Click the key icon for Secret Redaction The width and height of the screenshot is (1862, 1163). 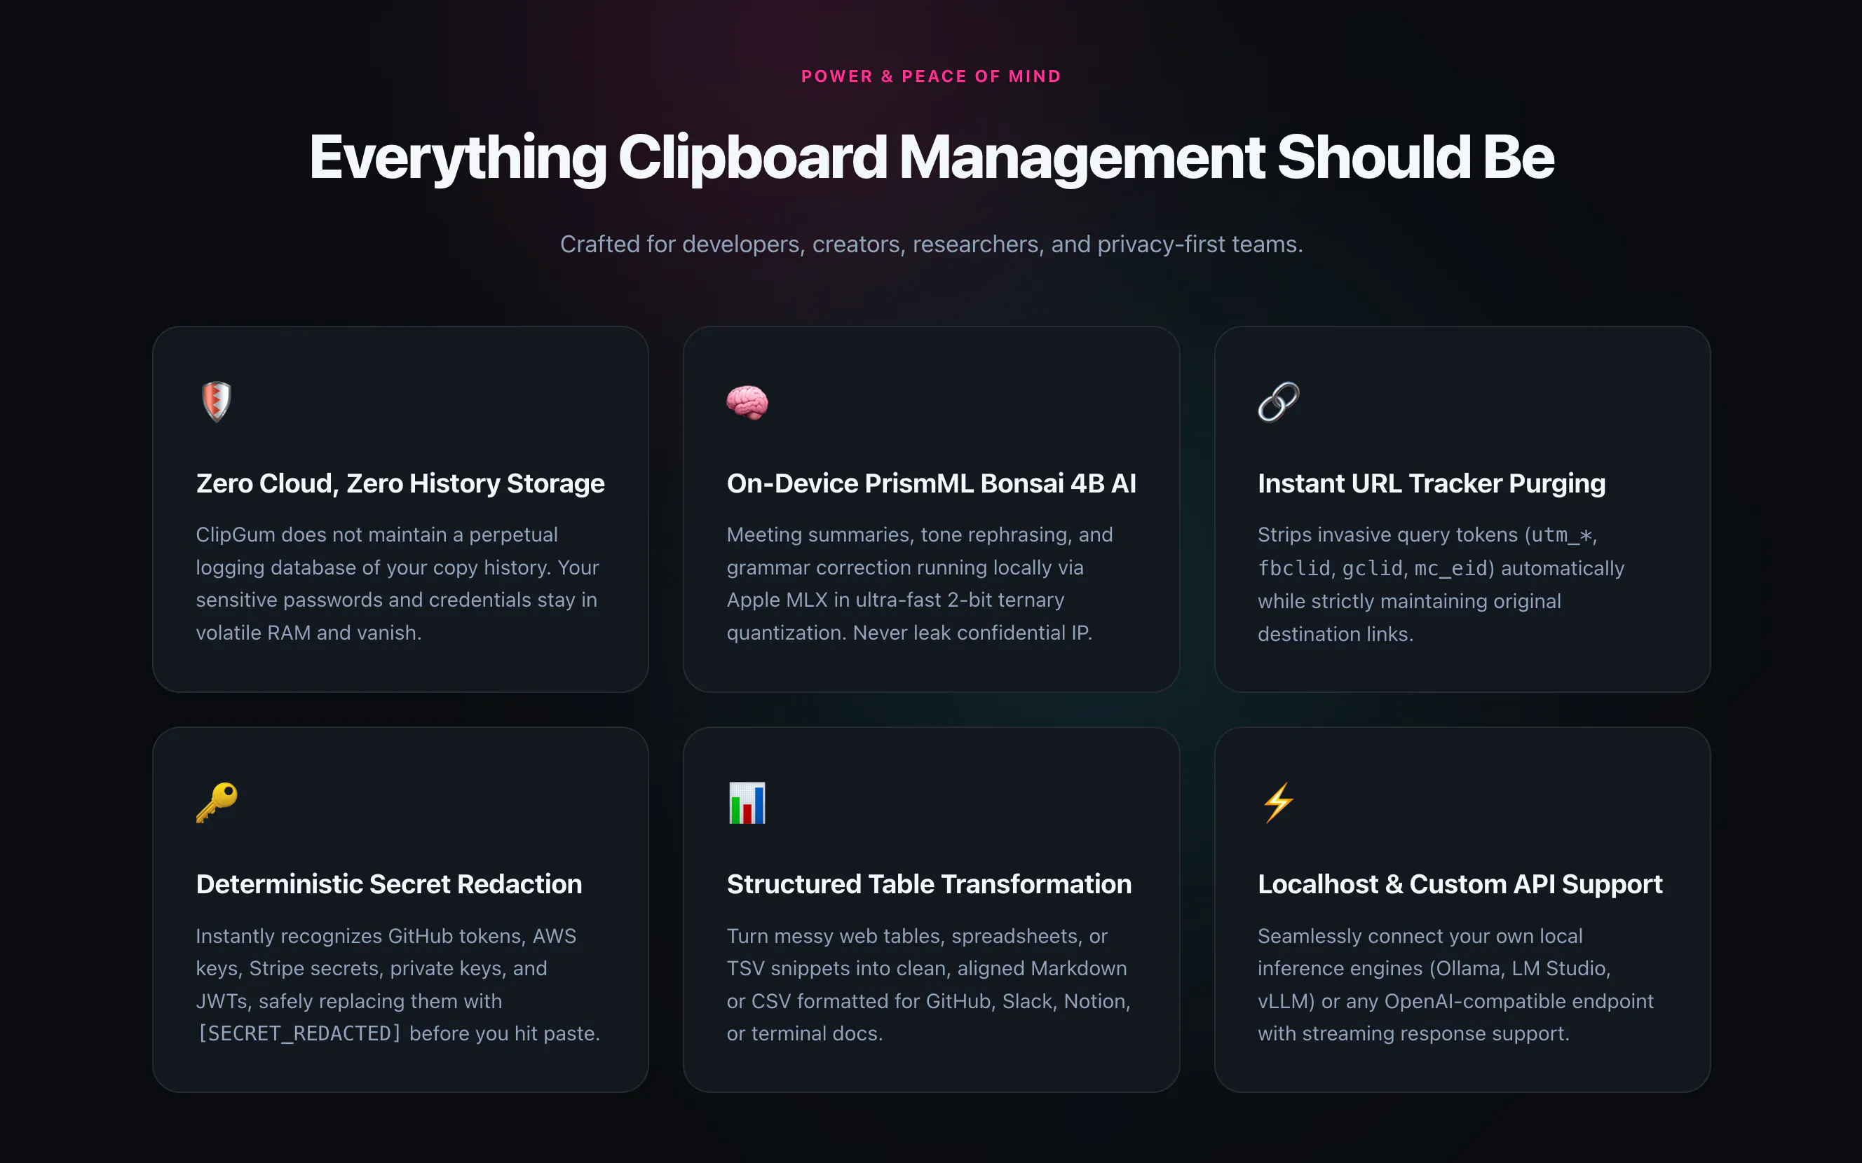click(217, 802)
